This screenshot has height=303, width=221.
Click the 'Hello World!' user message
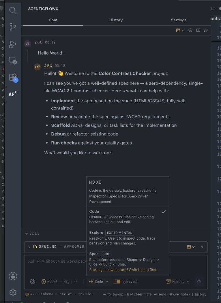click(51, 53)
